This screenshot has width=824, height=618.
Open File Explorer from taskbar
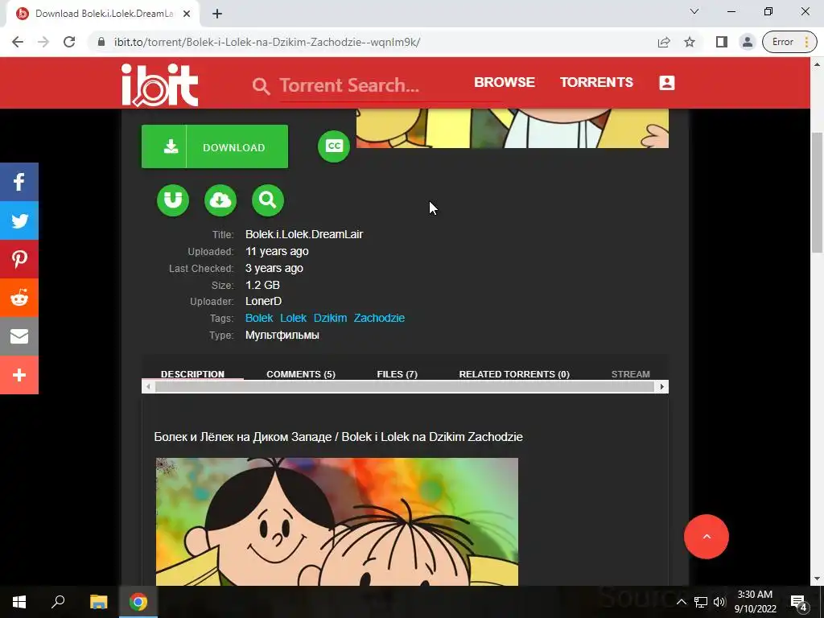[x=98, y=602]
